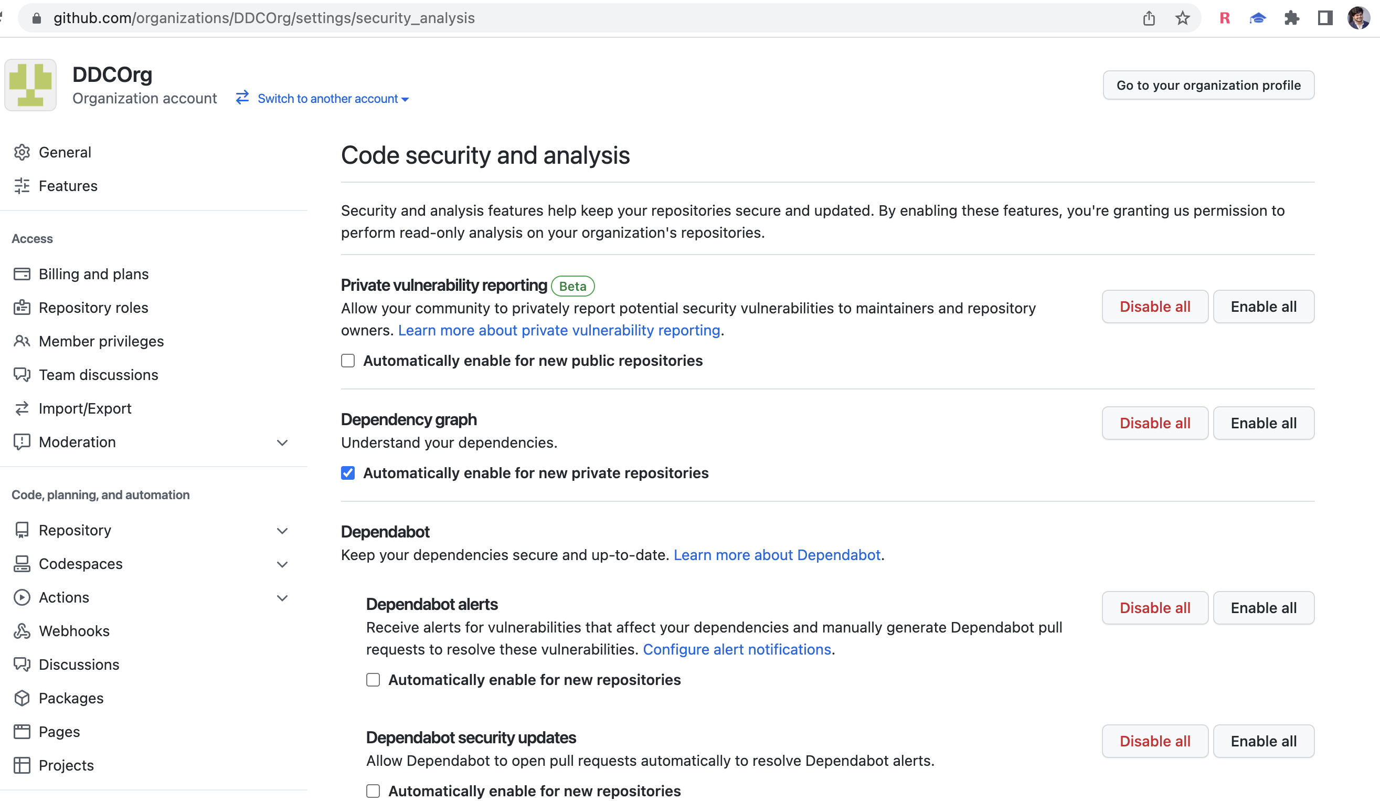The height and width of the screenshot is (801, 1380).
Task: Open the red R browser extension
Action: (1225, 18)
